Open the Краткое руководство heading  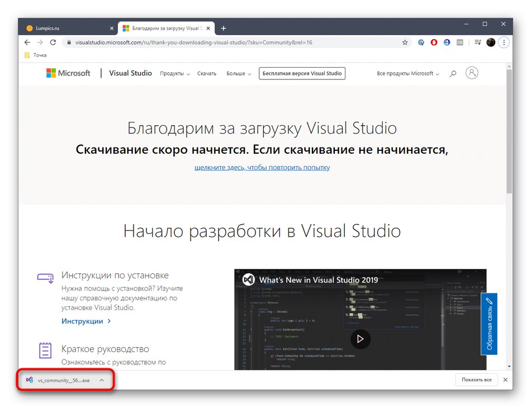105,349
